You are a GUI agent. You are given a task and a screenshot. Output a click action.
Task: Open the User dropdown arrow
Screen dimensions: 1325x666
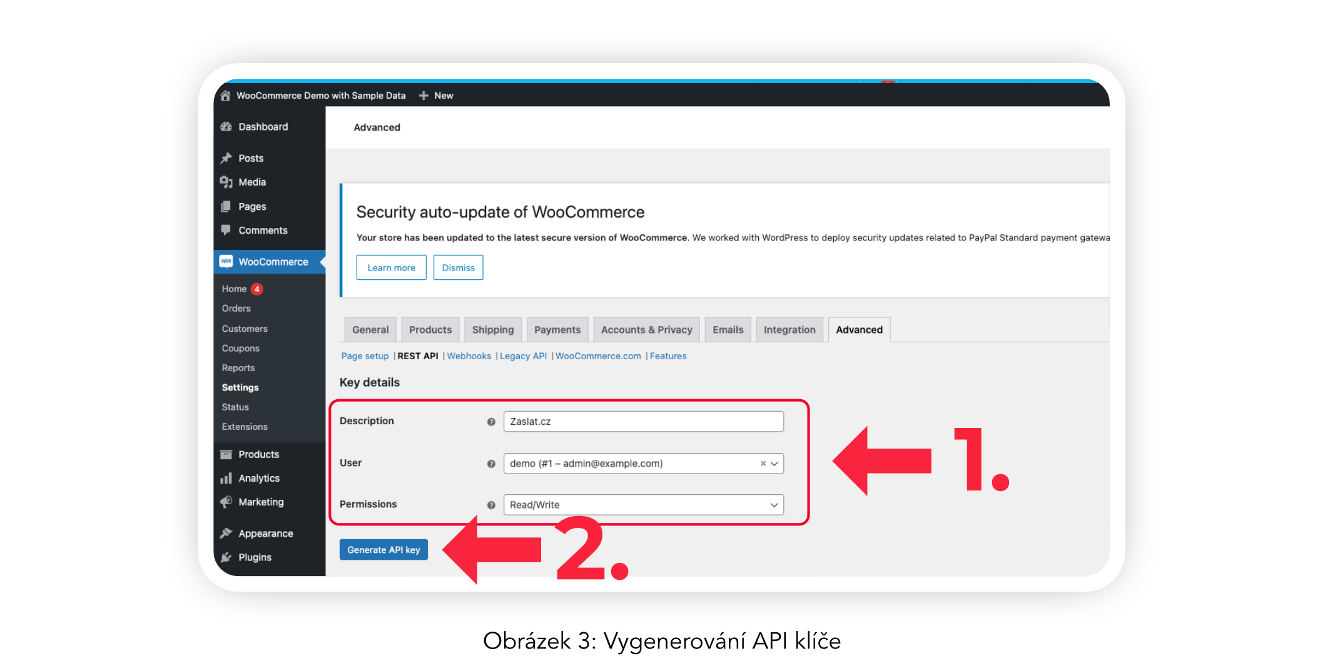[x=774, y=464]
